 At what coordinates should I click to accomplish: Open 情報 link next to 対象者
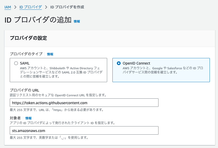[28, 118]
